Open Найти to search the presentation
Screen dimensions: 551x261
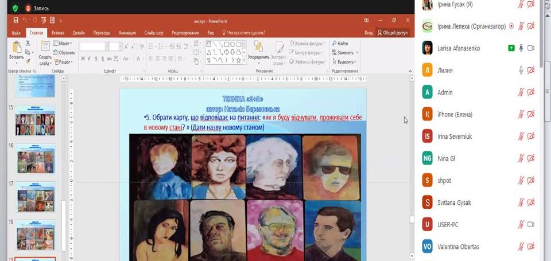(x=340, y=44)
